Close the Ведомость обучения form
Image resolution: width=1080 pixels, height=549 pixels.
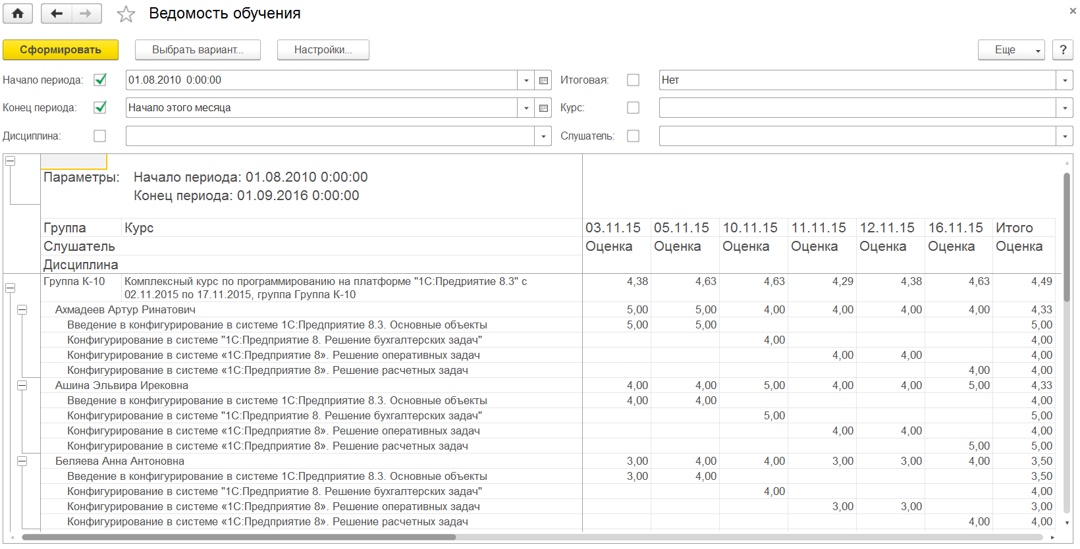(1073, 11)
